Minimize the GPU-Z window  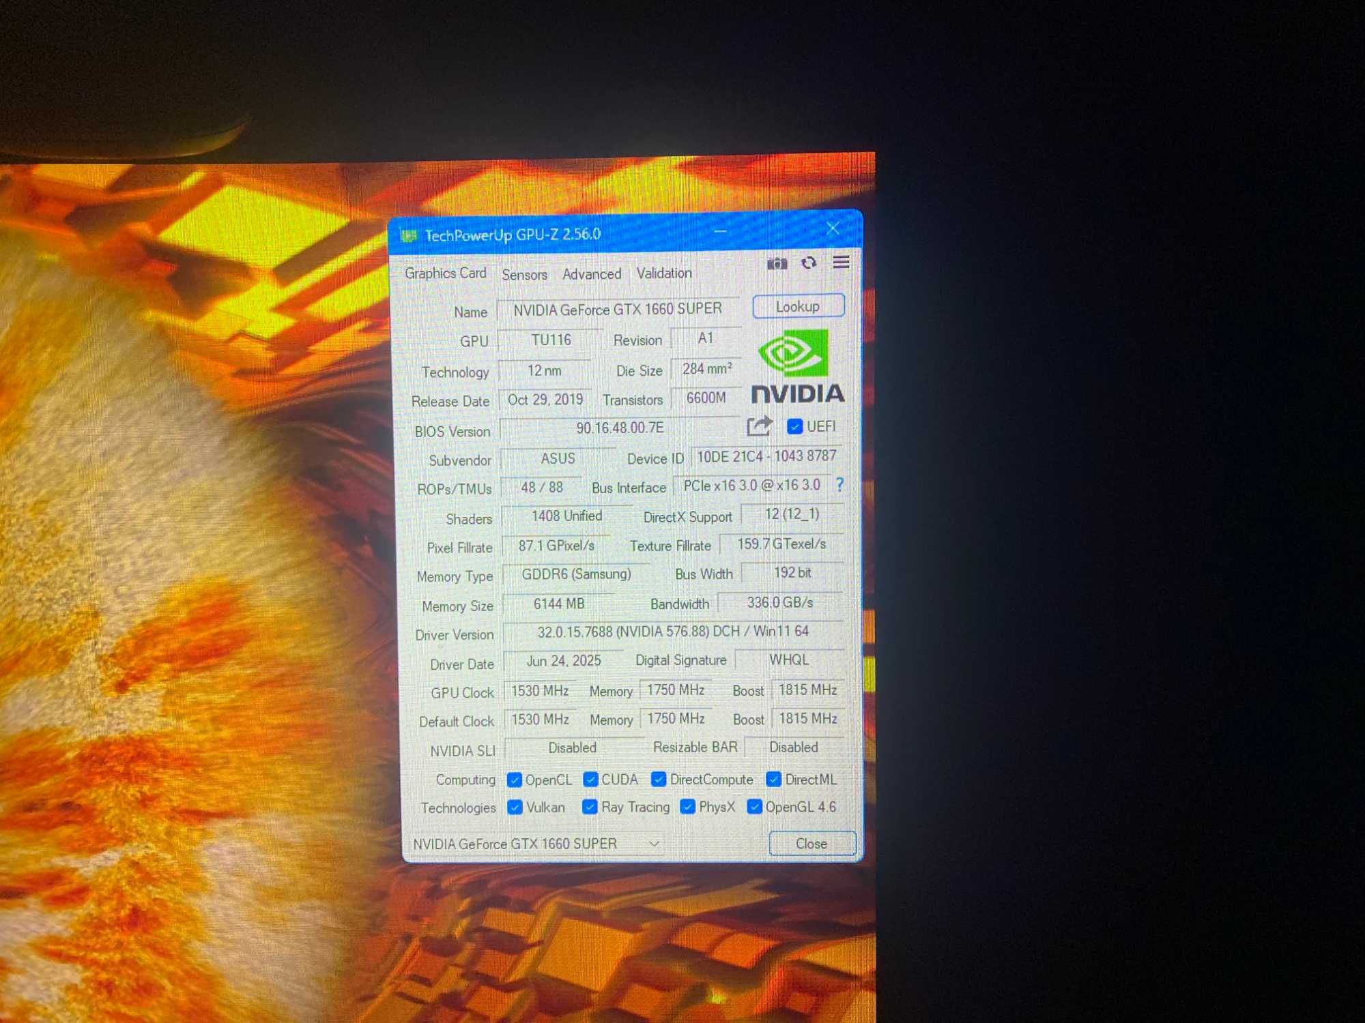coord(720,231)
